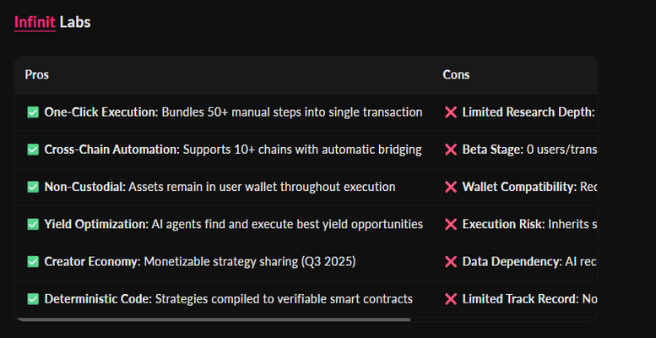Select the Creator Economy row text

[200, 262]
